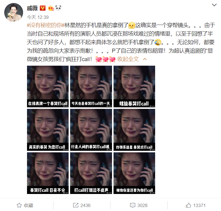Click the up arrow beside 收起全文
The image size is (221, 211).
click(x=145, y=59)
